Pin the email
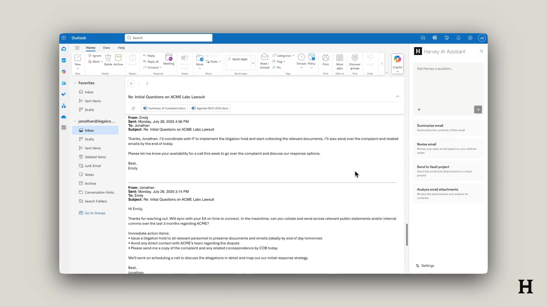 277,67
